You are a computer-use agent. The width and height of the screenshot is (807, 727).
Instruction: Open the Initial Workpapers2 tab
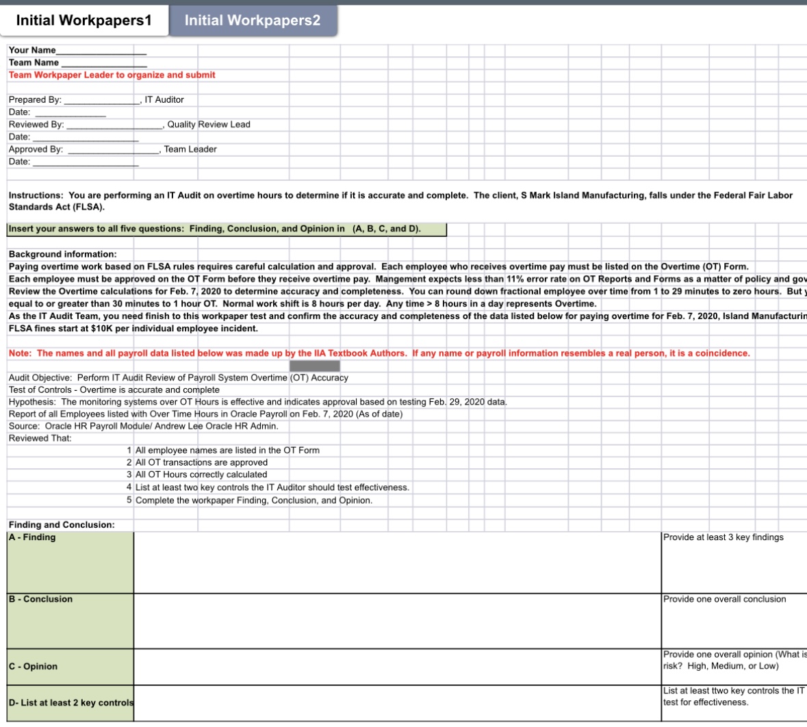click(x=253, y=20)
